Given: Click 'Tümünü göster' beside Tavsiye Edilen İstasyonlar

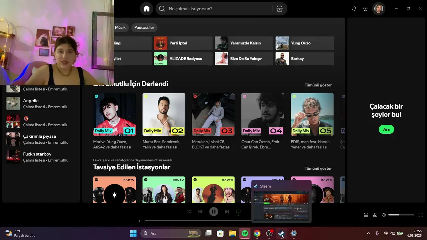Looking at the screenshot, I should click(x=318, y=168).
